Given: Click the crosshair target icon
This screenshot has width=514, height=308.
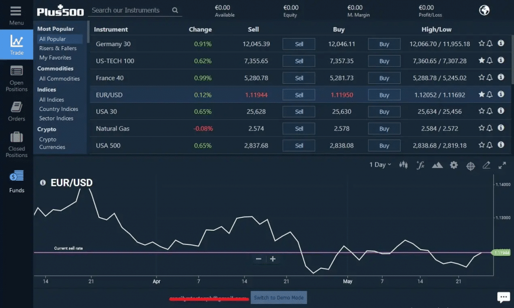Looking at the screenshot, I should (x=470, y=166).
